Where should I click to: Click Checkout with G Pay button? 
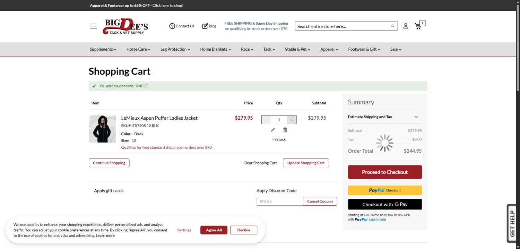tap(385, 204)
